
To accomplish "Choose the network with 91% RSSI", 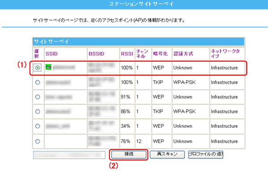I will tap(38, 97).
